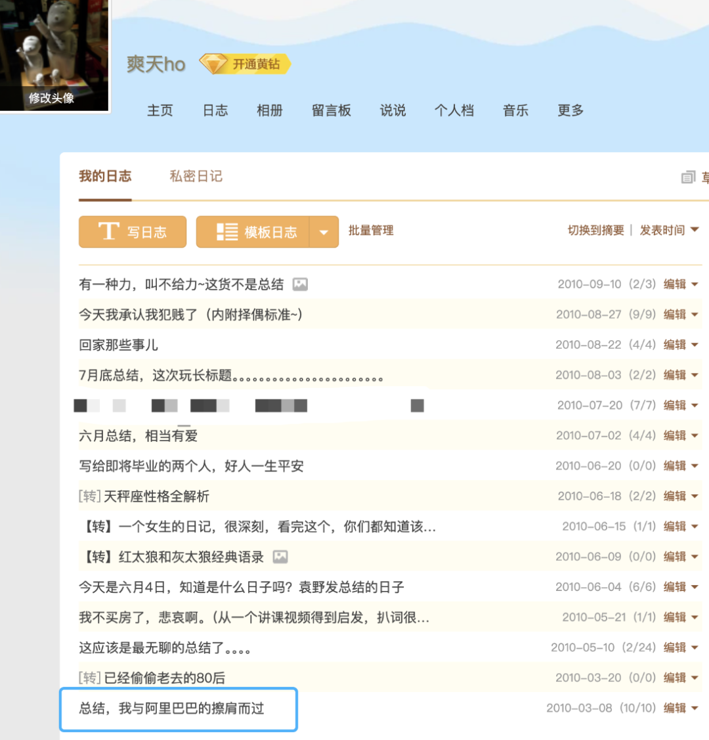Switch to the 私密日记 tab
Image resolution: width=709 pixels, height=740 pixels.
pyautogui.click(x=196, y=177)
